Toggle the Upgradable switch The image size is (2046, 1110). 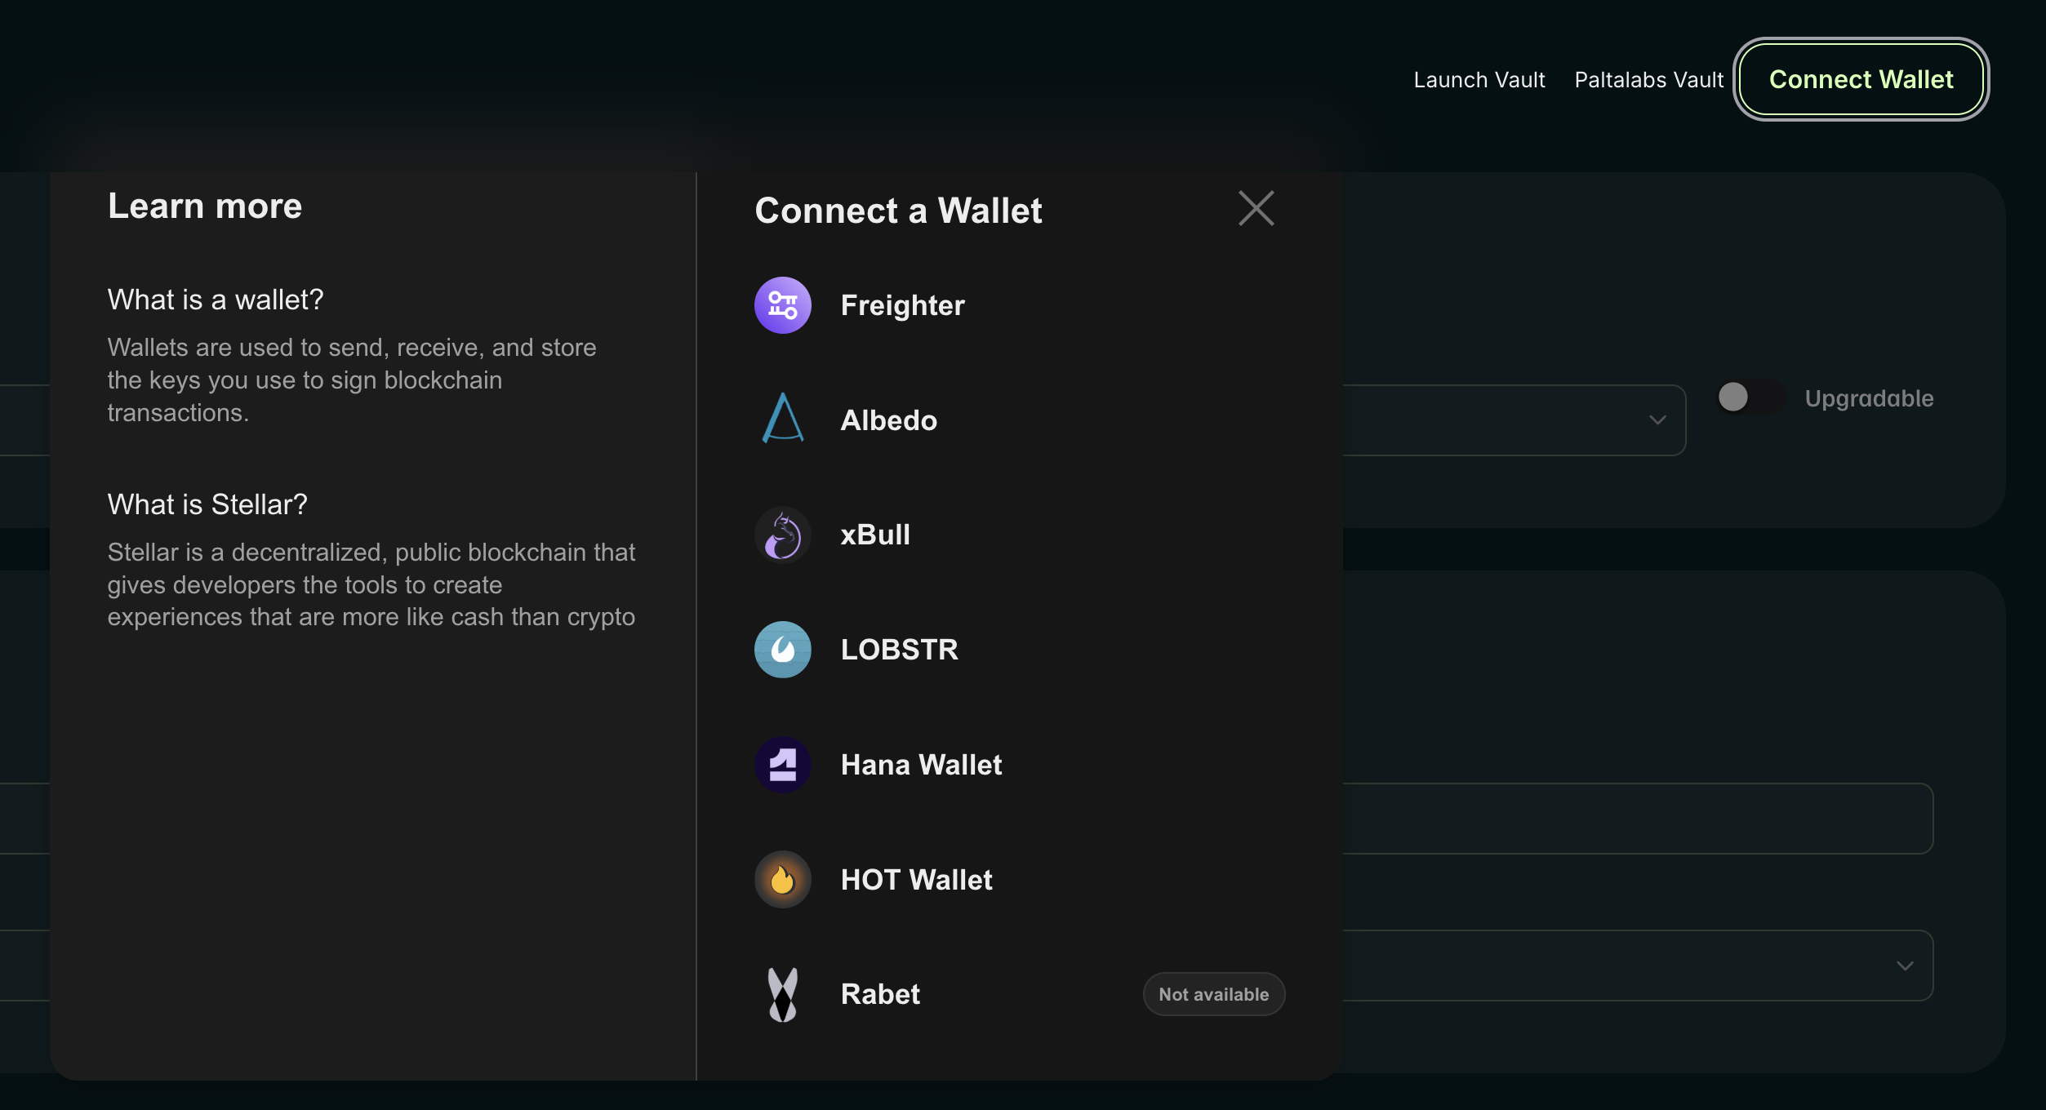pos(1749,397)
